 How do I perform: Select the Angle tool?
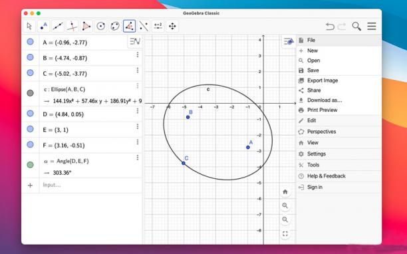[129, 26]
